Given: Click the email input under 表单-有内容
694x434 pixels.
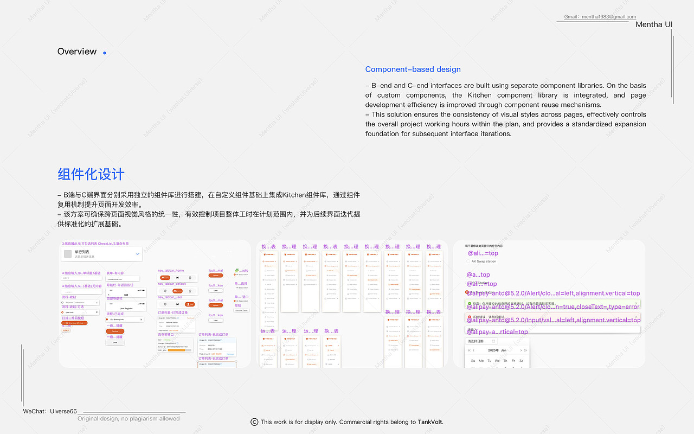Looking at the screenshot, I should click(x=123, y=279).
